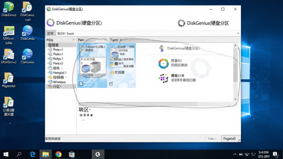The width and height of the screenshot is (283, 159).
Task: Click the colorful ring icon in right panel
Action: click(163, 63)
